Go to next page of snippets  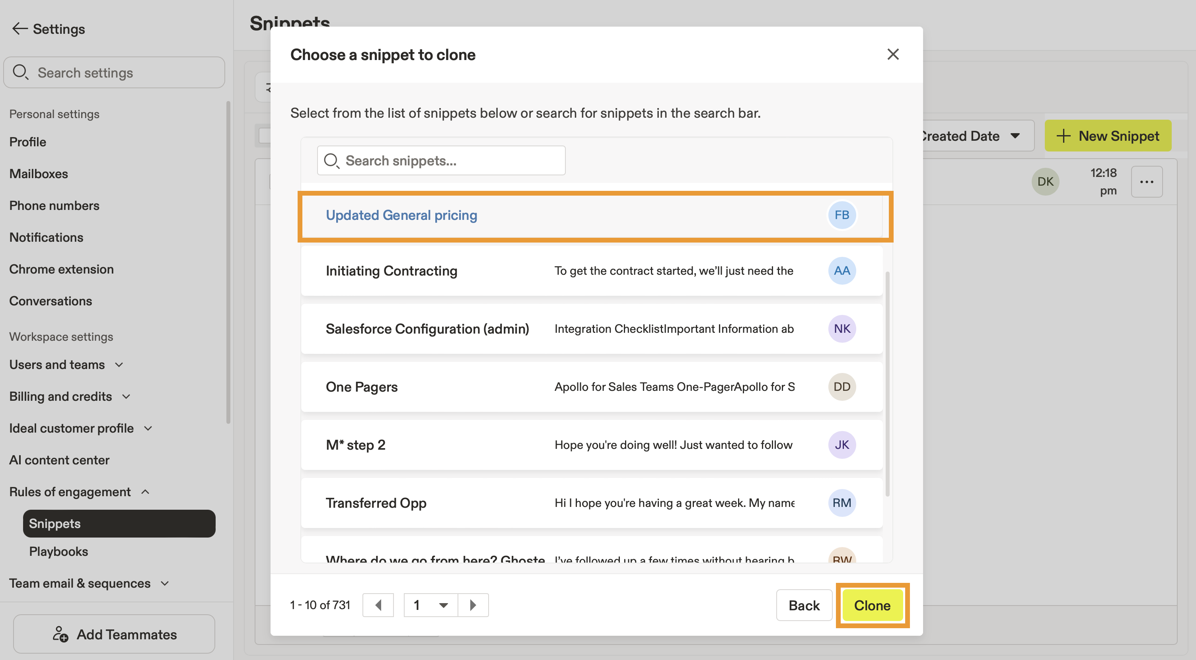tap(473, 605)
